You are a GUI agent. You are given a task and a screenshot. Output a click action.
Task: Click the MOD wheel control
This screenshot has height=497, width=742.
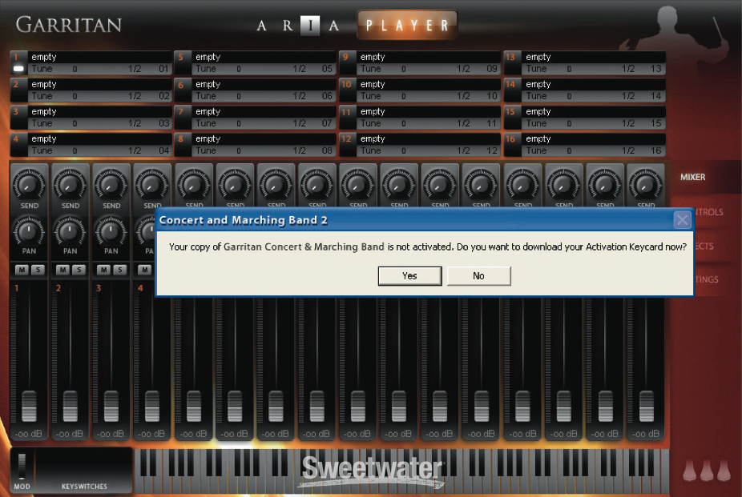coord(22,467)
